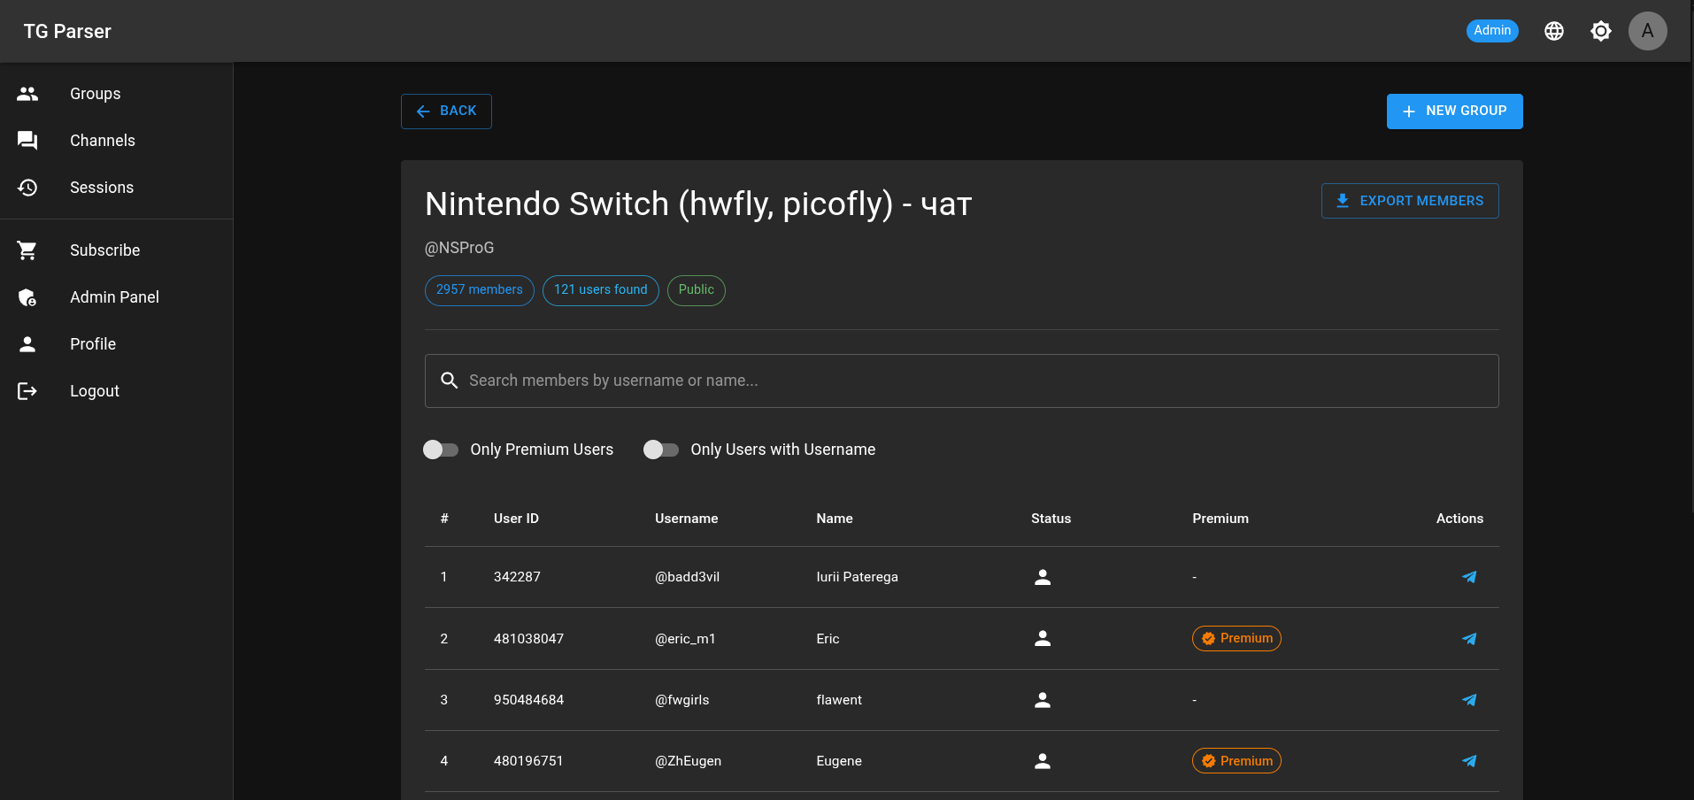Open the user avatar menu
This screenshot has height=800, width=1694.
1648,31
